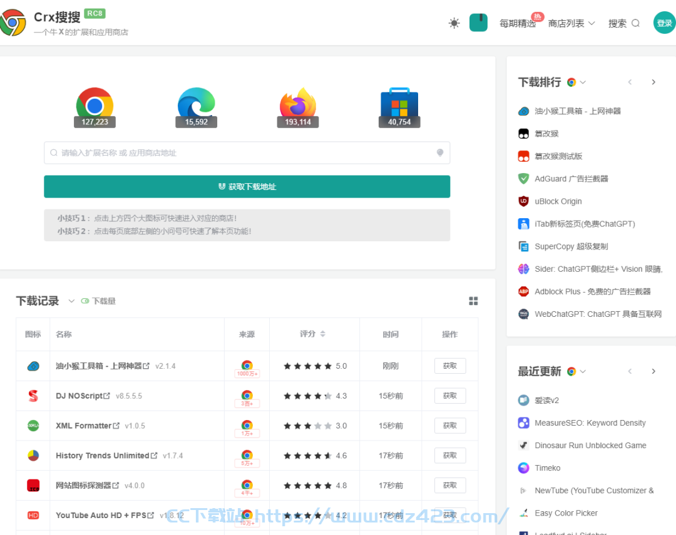Sort the table by 评分 rating

(x=312, y=334)
